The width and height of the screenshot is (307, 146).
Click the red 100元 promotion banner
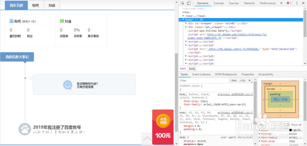[x=163, y=127]
